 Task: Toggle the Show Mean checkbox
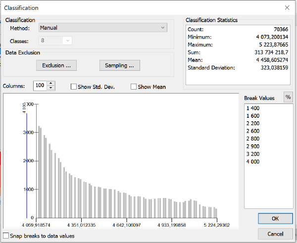134,87
